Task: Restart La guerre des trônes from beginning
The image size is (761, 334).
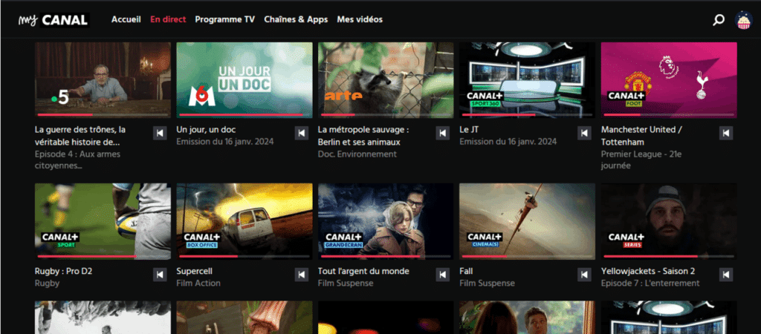Action: click(x=160, y=133)
